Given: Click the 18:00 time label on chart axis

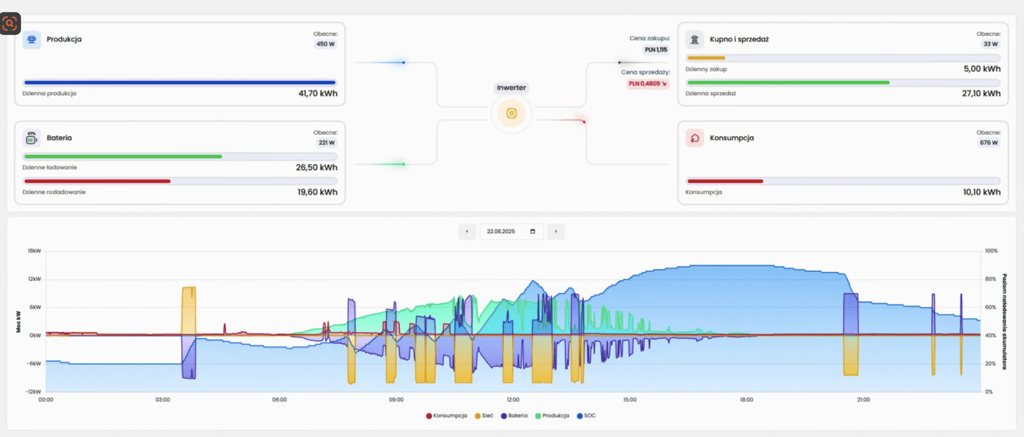Looking at the screenshot, I should pos(746,400).
